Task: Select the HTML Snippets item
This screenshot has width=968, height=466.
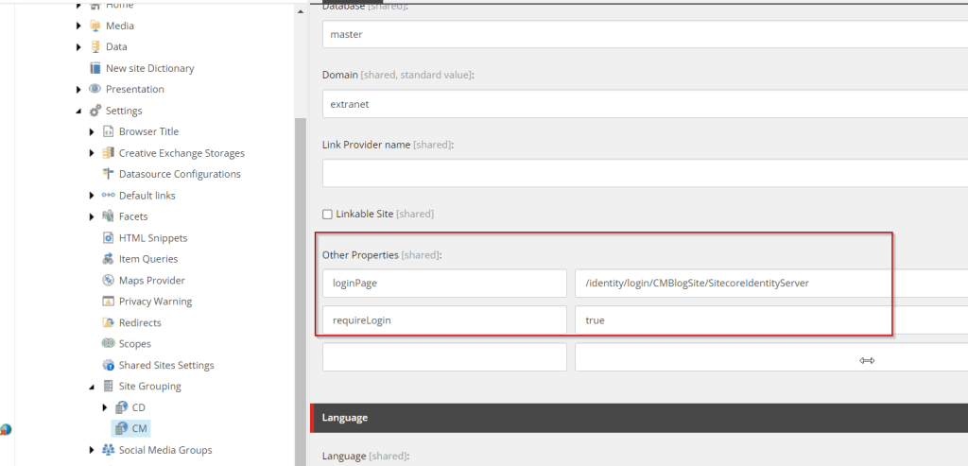Action: (152, 238)
